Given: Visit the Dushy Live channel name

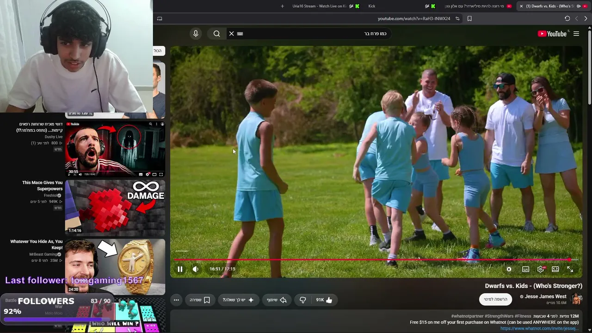Looking at the screenshot, I should click(x=54, y=137).
